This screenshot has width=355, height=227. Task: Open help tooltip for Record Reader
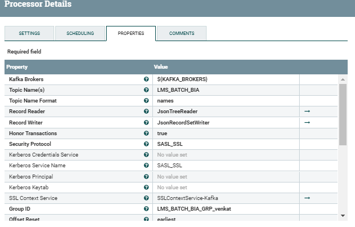point(146,112)
